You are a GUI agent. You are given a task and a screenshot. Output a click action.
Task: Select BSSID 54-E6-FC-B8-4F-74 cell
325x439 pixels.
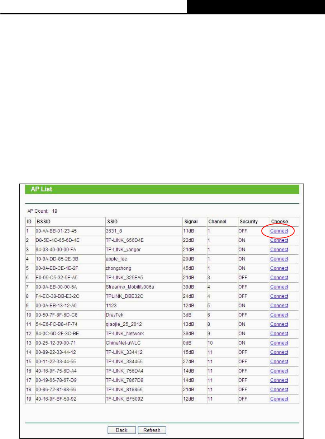tap(70, 324)
